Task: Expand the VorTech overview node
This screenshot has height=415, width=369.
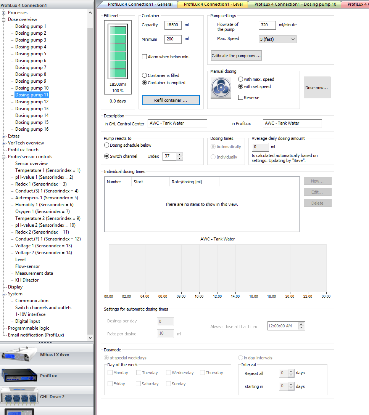Action: tap(4, 143)
